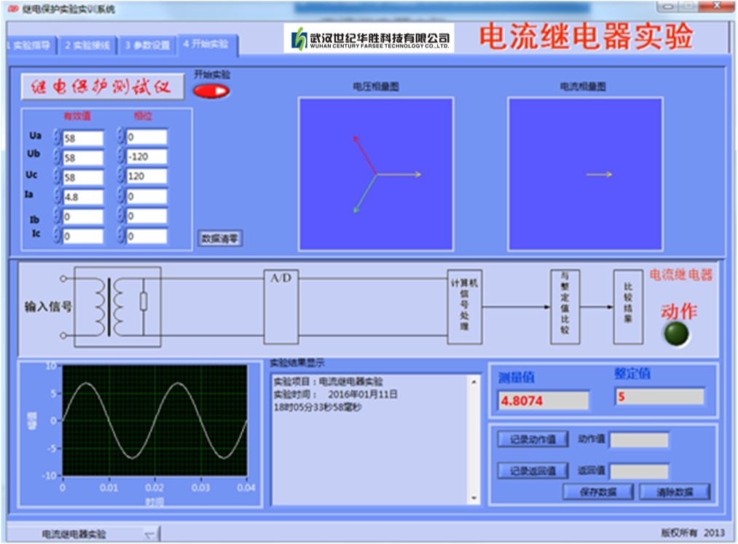Click the A/D converter block in diagram
The height and width of the screenshot is (544, 738).
[281, 307]
